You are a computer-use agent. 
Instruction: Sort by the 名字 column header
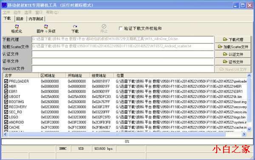point(21,75)
